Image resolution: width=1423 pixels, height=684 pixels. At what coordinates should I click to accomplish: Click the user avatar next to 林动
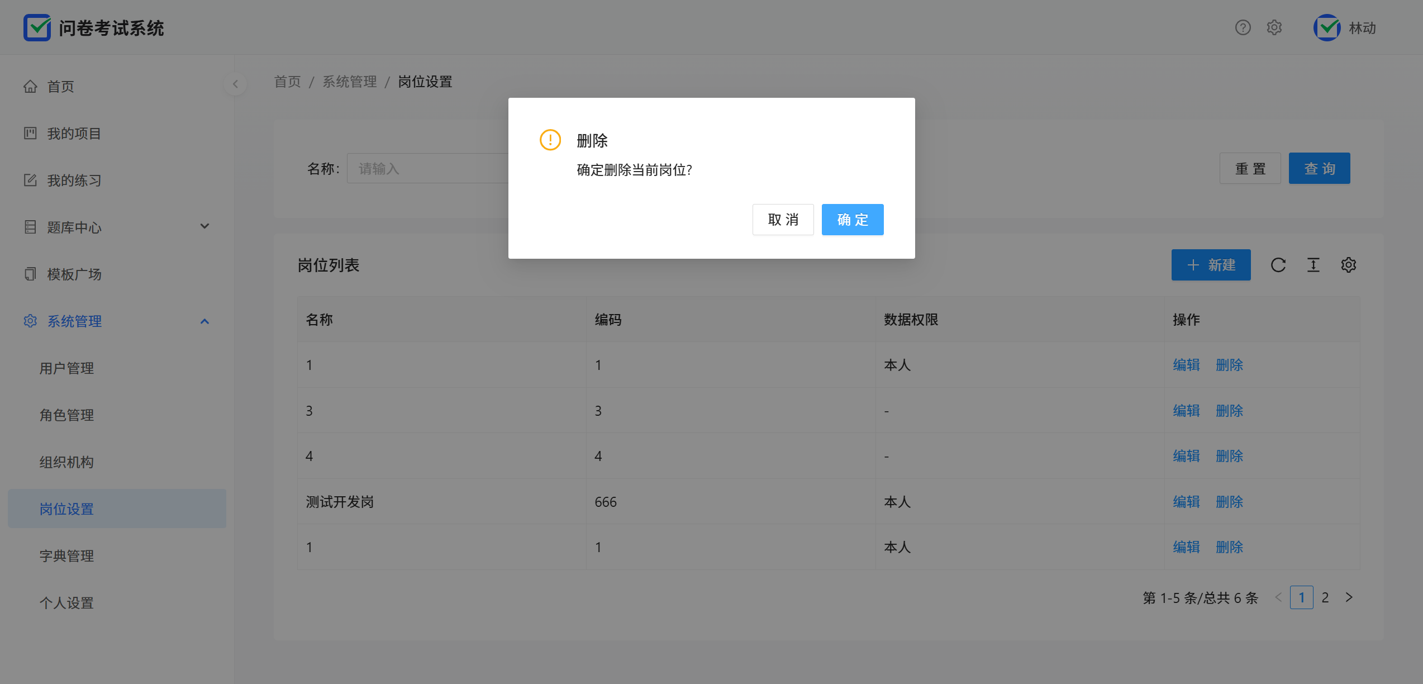(x=1327, y=27)
